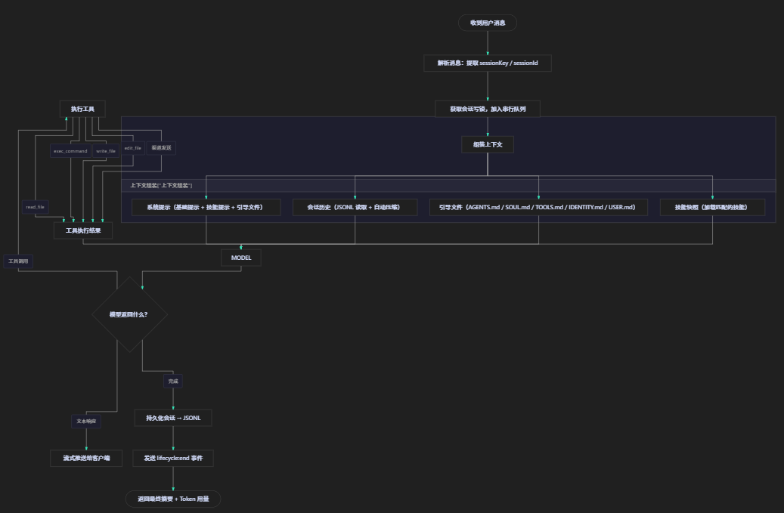The width and height of the screenshot is (784, 513).
Task: Click the '技能快照（加载匹配的技能）' node
Action: pyautogui.click(x=712, y=207)
